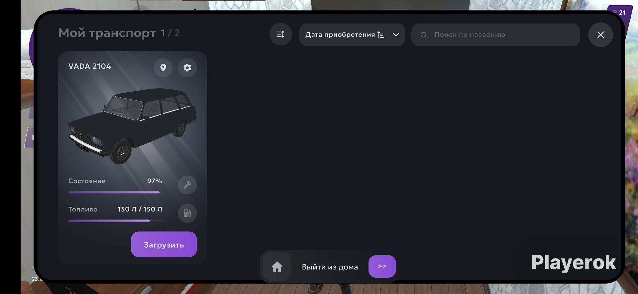This screenshot has width=638, height=294.
Task: Click the home icon in bottom bar
Action: pos(277,267)
